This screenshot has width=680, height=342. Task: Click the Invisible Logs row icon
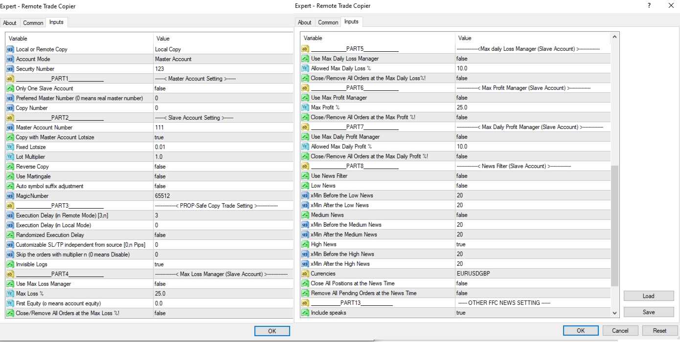tap(10, 264)
